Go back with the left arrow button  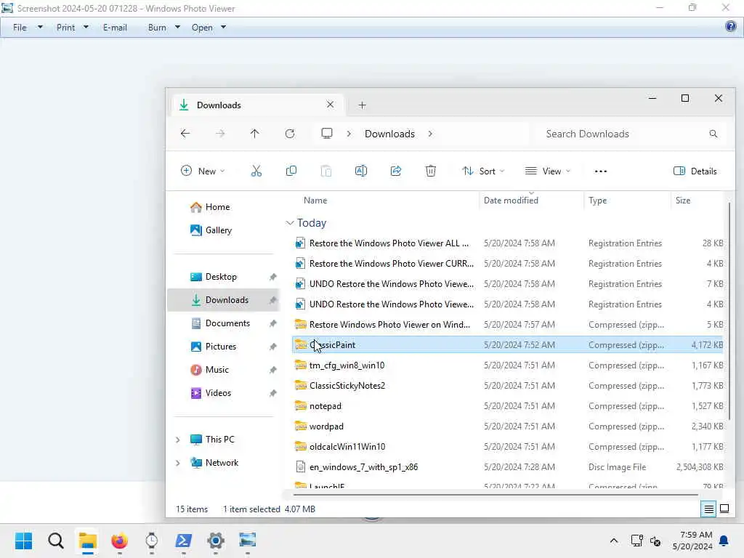point(185,134)
